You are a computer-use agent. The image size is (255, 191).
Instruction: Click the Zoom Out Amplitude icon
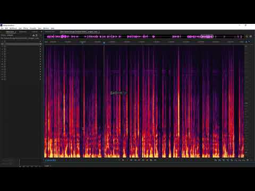tap(220, 160)
